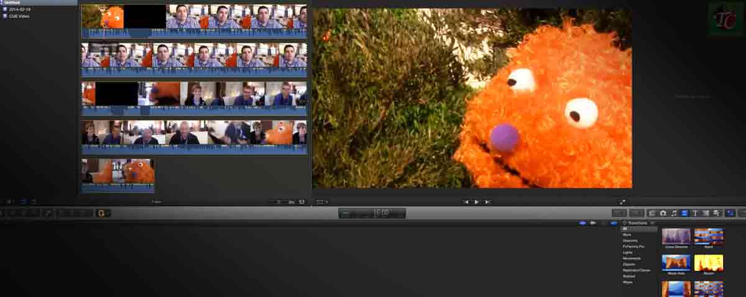This screenshot has height=297, width=746.
Task: Open the Titles browser T icon
Action: [x=694, y=213]
